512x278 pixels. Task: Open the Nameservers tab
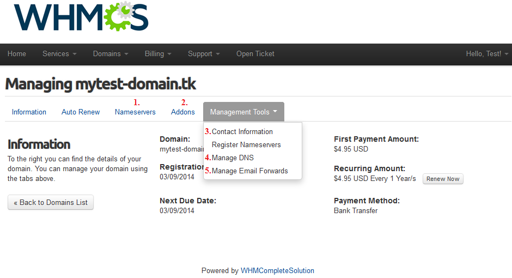point(135,112)
